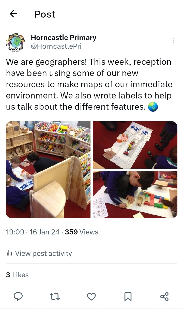Screen dimensions: 183x312
Task: Open the three-dot post options menu
Action: 173,41
